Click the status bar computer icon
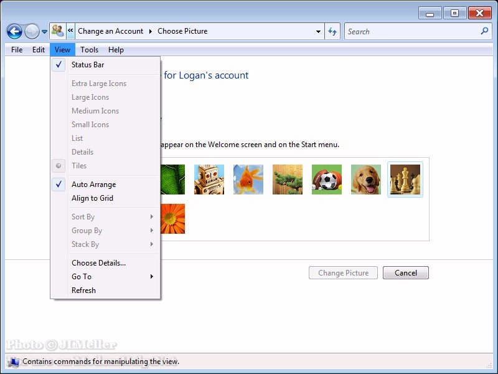498x374 pixels. (x=13, y=362)
